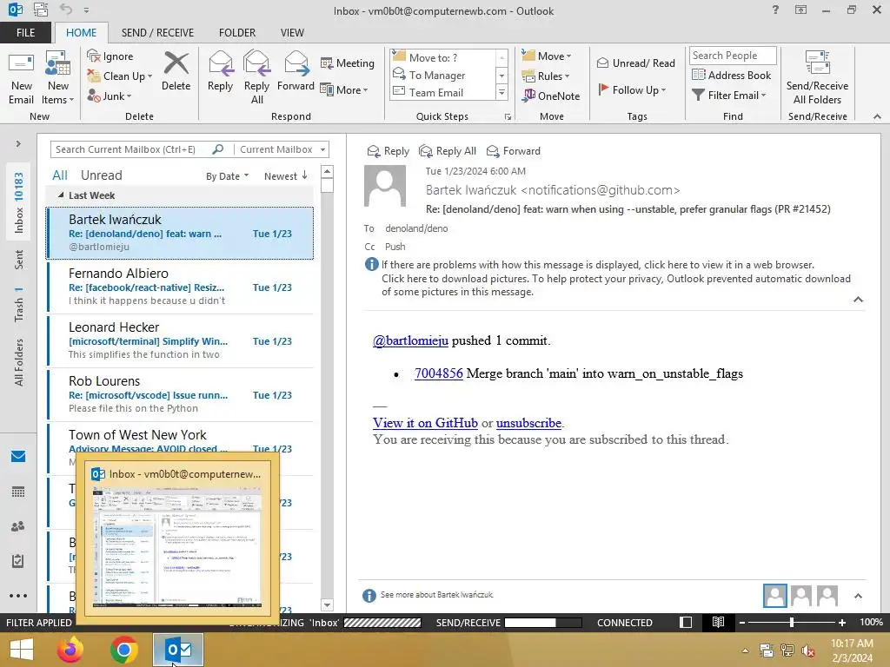Open the Filter Email dropdown
The height and width of the screenshot is (667, 890).
[729, 96]
